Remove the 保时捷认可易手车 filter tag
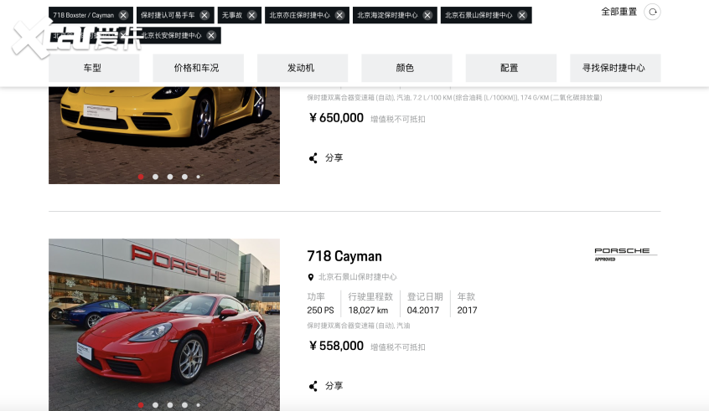 point(204,15)
